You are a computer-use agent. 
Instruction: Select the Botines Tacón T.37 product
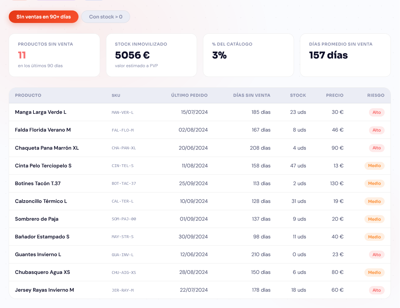[38, 183]
